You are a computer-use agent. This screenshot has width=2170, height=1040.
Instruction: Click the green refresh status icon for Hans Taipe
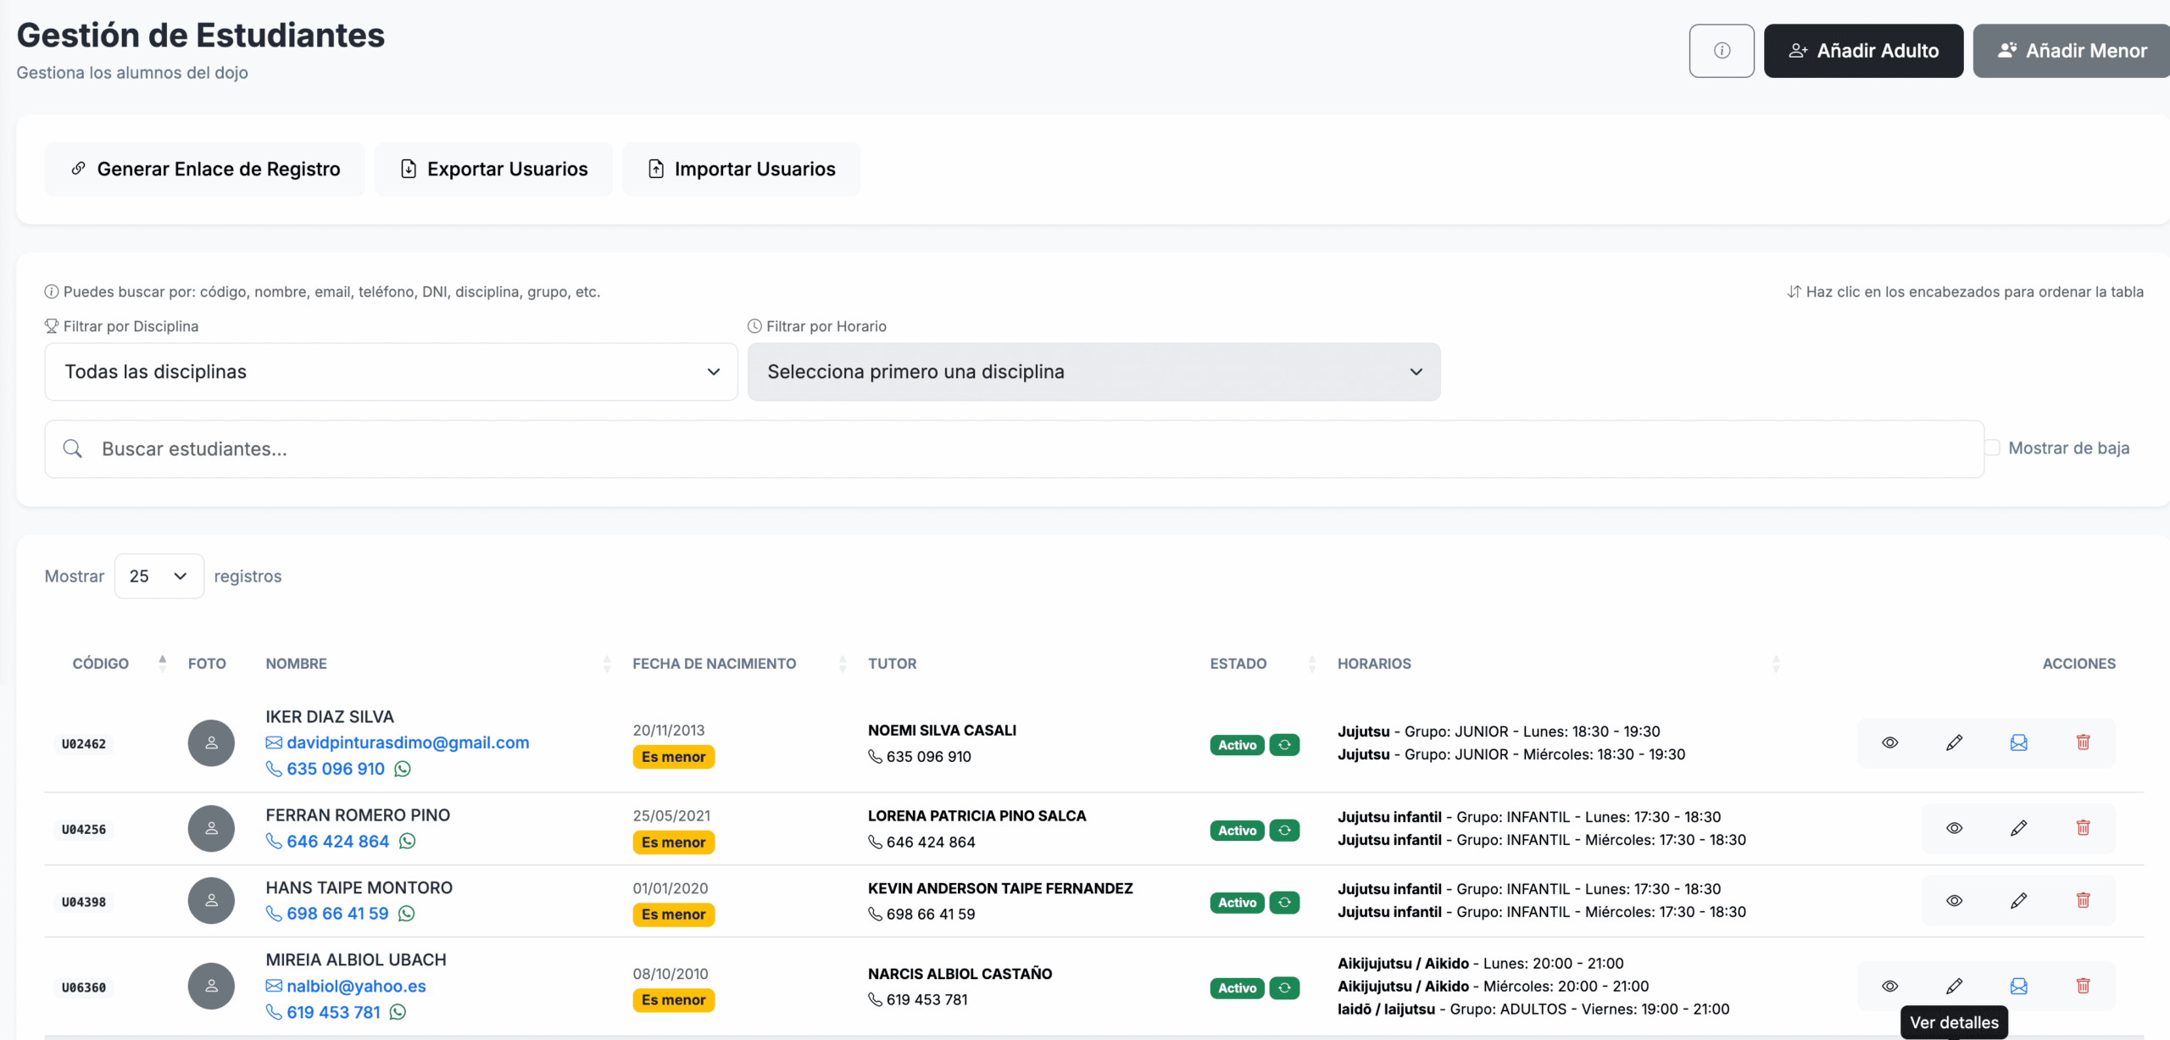pyautogui.click(x=1284, y=903)
